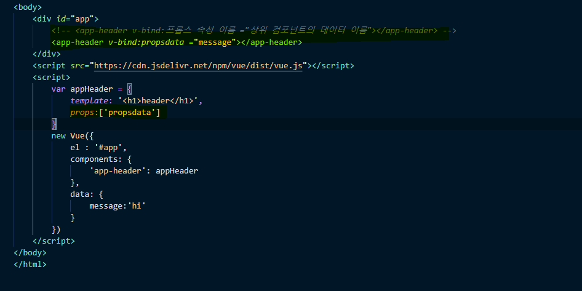Image resolution: width=582 pixels, height=291 pixels.
Task: Click the props:['propsdata'] line
Action: pyautogui.click(x=116, y=113)
